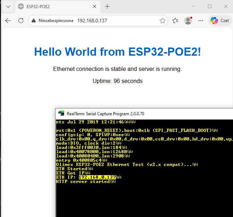Close the browser window
233x217 pixels.
tap(226, 6)
